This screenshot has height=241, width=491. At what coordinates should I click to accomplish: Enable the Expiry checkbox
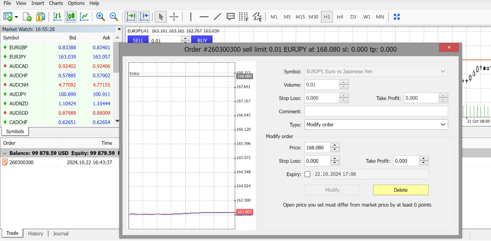(x=307, y=174)
